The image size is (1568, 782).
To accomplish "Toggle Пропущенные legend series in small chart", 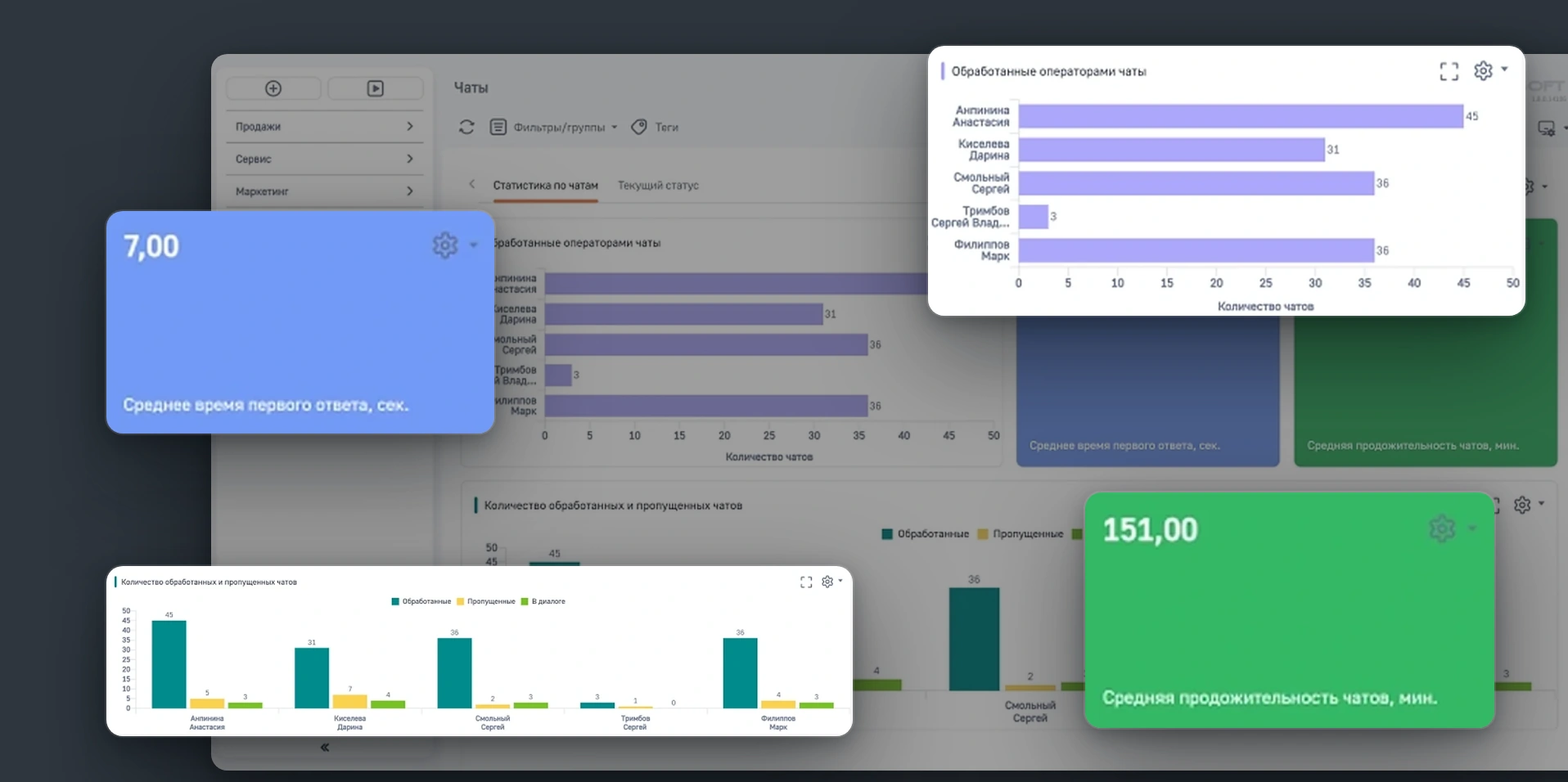I will coord(486,601).
